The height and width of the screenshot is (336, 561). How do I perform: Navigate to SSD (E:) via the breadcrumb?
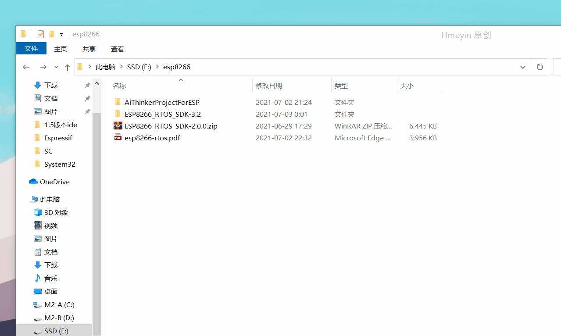point(139,67)
